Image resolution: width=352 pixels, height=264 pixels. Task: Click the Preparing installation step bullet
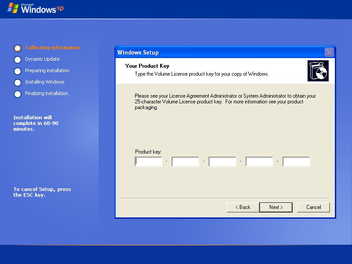18,71
